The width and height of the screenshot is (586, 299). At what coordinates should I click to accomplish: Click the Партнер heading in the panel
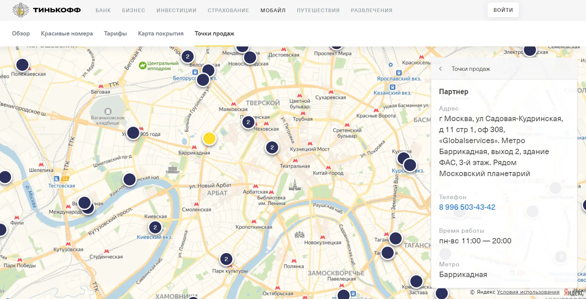[x=454, y=91]
